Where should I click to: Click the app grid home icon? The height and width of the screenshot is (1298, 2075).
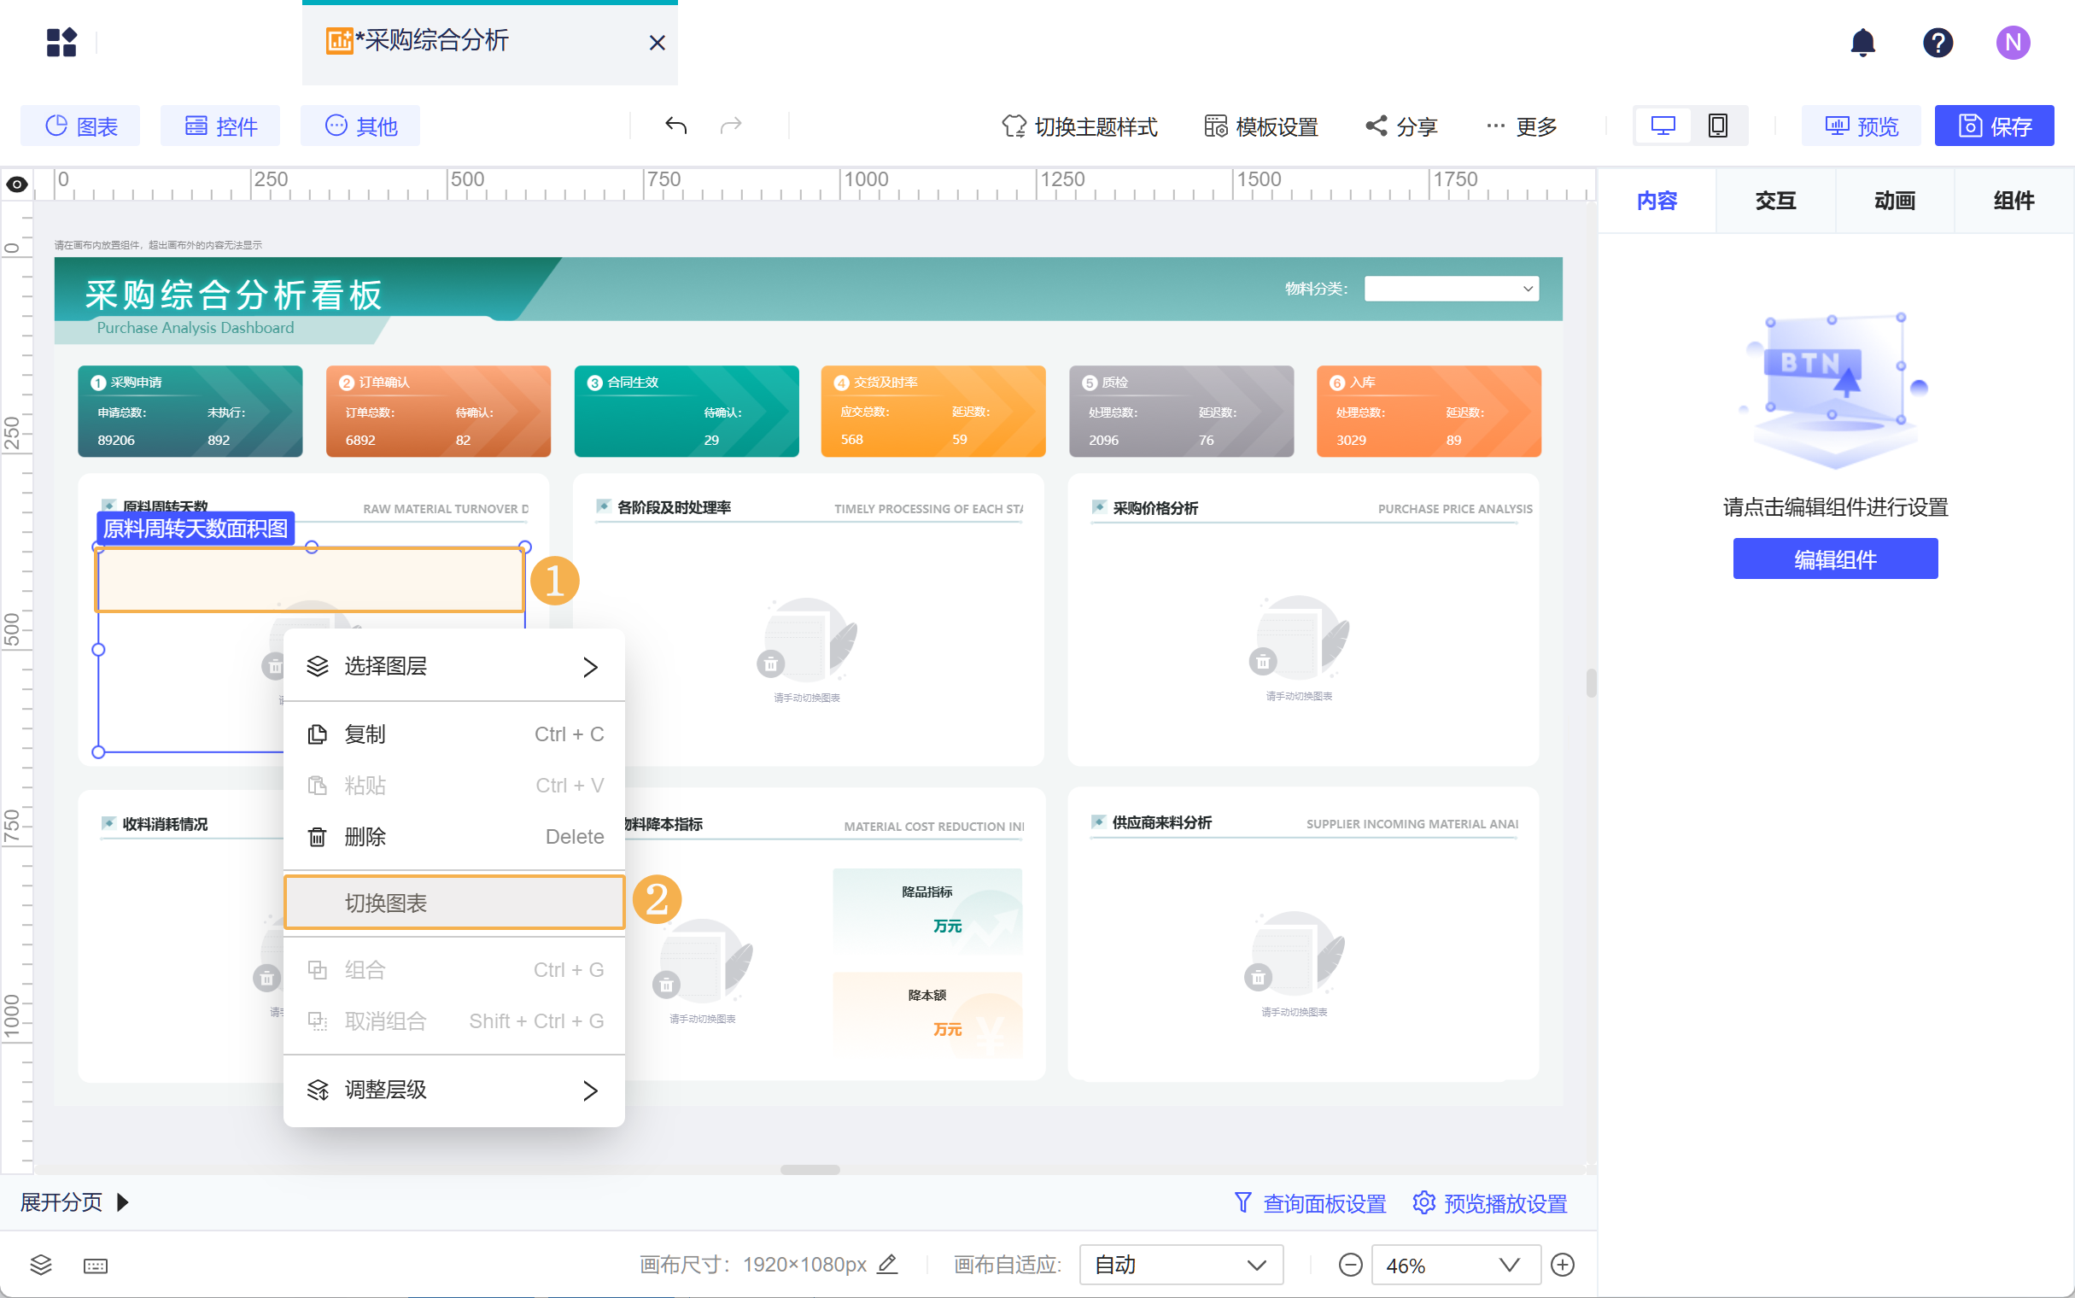(61, 42)
